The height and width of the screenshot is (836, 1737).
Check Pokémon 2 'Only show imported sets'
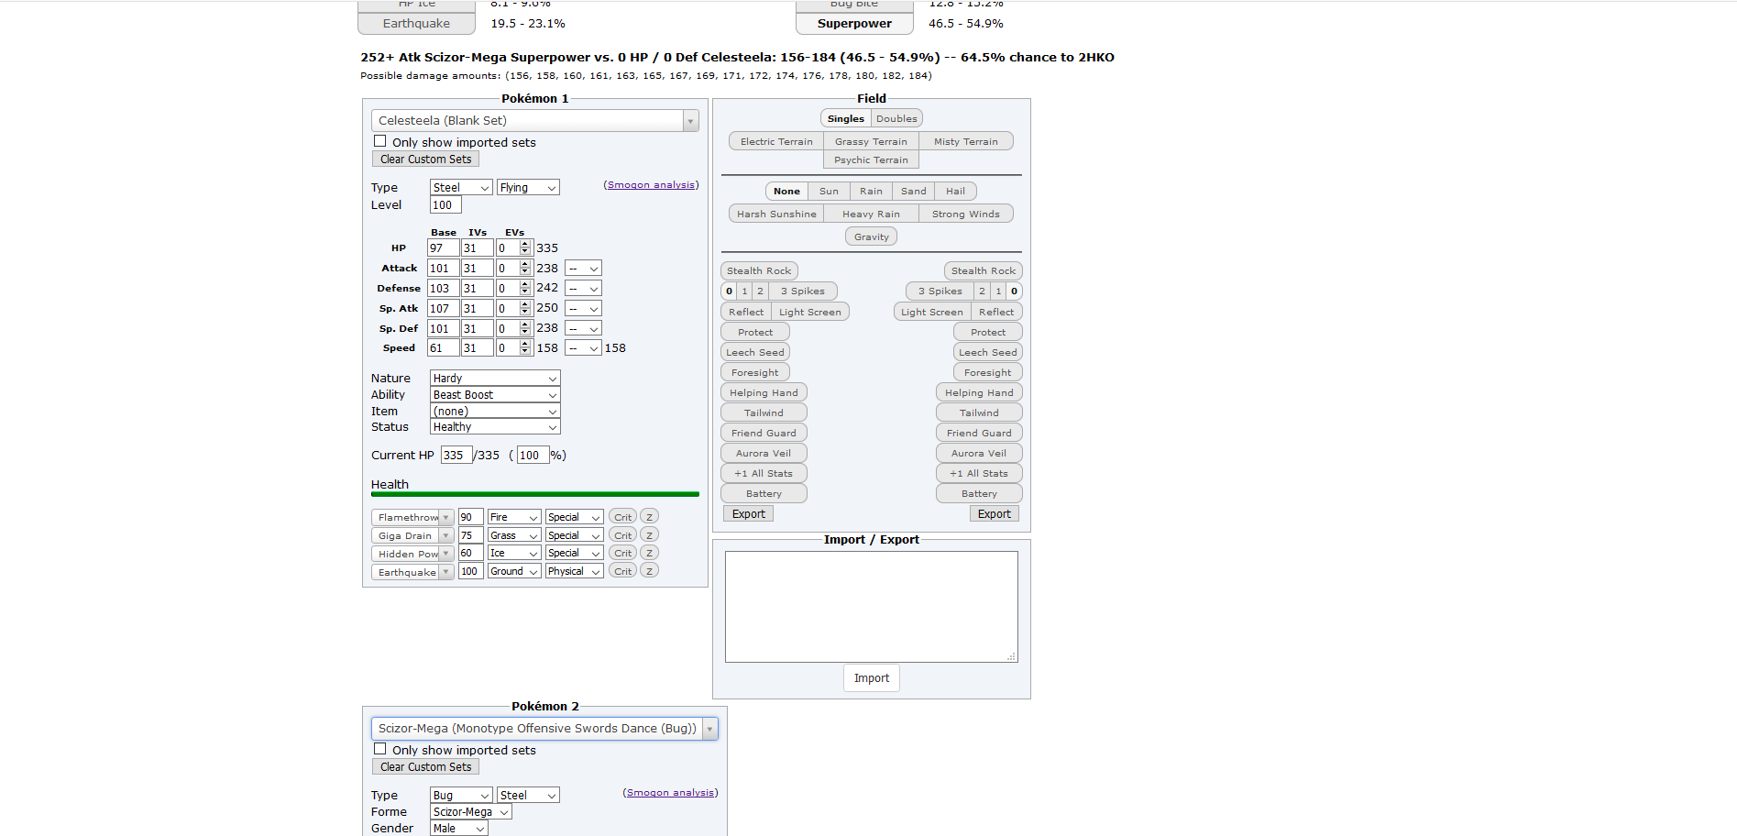point(380,749)
